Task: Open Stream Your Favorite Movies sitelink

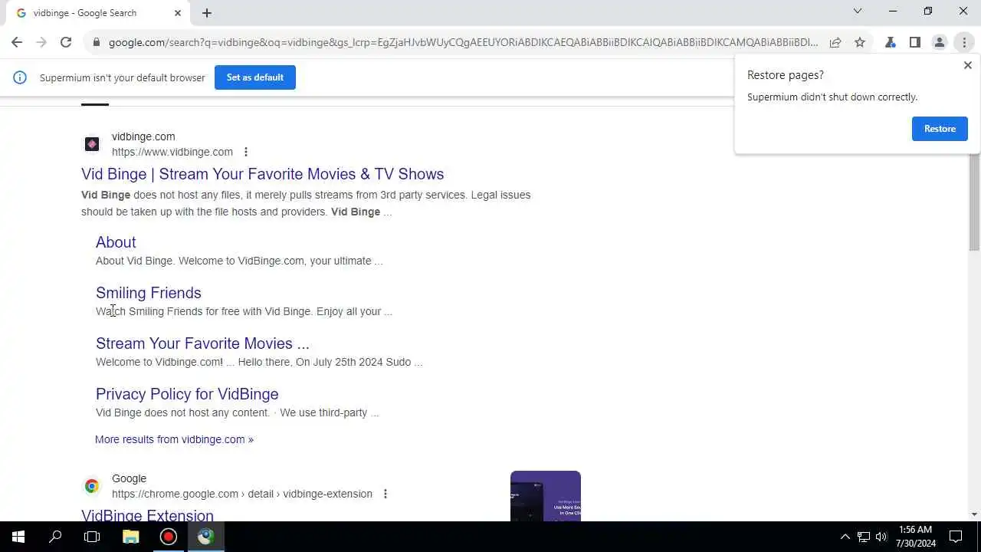Action: 202,343
